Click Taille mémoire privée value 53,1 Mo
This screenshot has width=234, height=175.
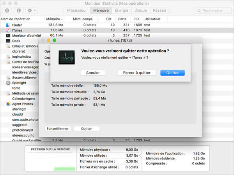(x=99, y=105)
